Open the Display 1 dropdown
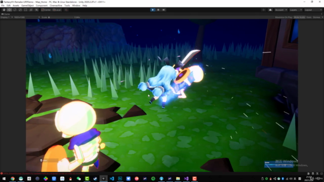Image resolution: width=324 pixels, height=182 pixels. click(x=7, y=17)
